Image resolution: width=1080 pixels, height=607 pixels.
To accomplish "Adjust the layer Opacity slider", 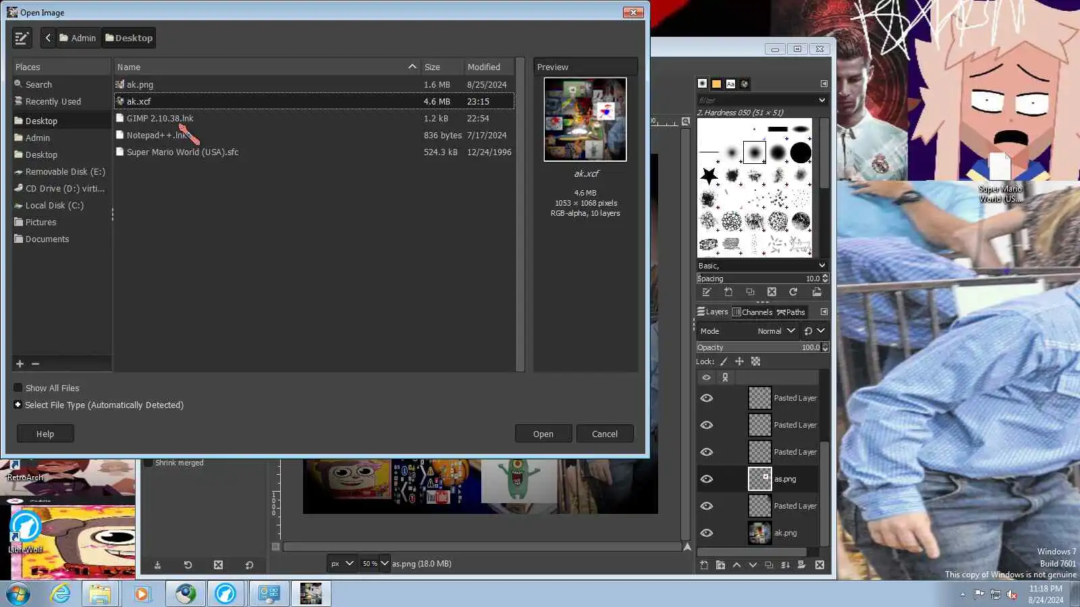I will [762, 348].
